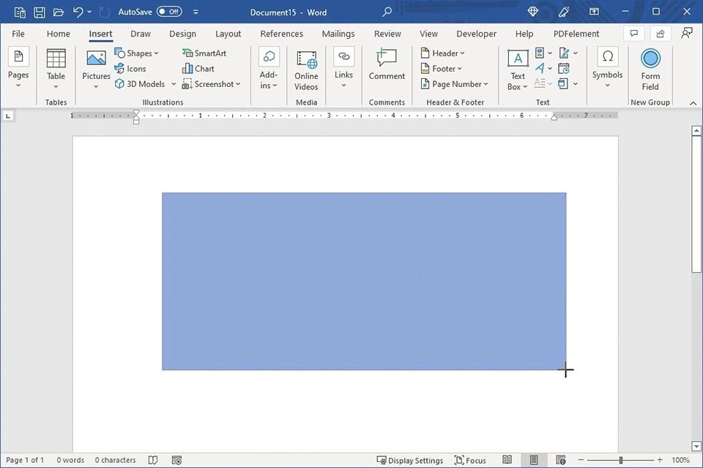Click the Icons button in Illustrations

130,69
